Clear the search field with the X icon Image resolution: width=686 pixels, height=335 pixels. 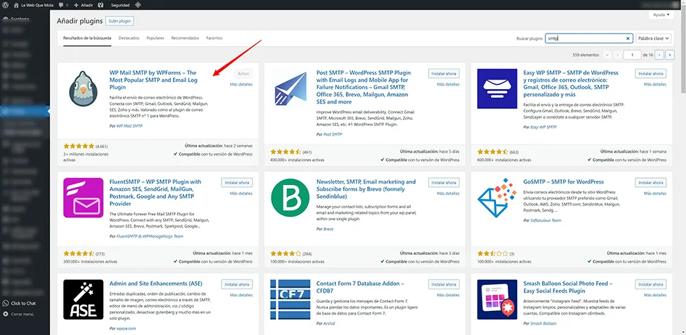tap(628, 39)
